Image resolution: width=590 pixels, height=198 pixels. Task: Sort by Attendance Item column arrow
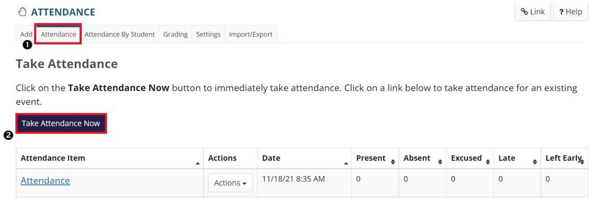(198, 163)
